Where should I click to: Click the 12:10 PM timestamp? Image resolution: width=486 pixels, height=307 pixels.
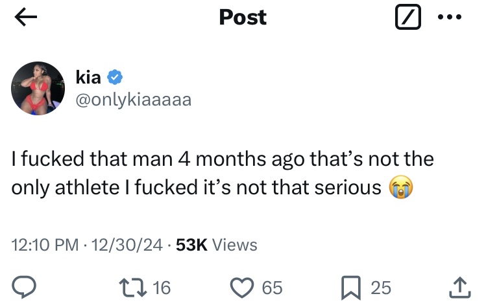point(44,245)
